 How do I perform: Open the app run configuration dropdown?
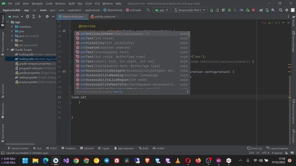[161, 10]
